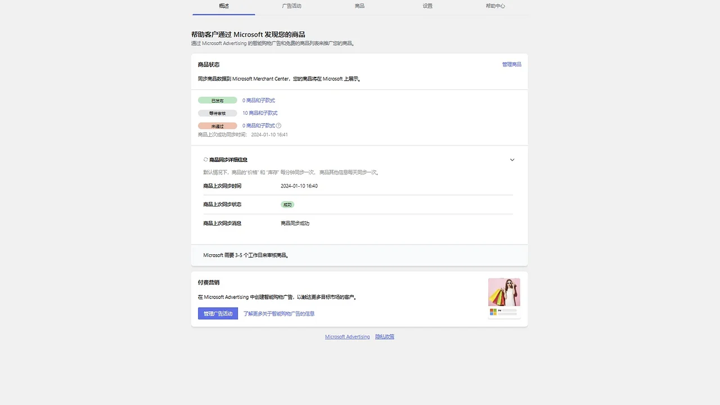This screenshot has height=405, width=720.
Task: Click the 商品同步成功 message text
Action: point(295,224)
